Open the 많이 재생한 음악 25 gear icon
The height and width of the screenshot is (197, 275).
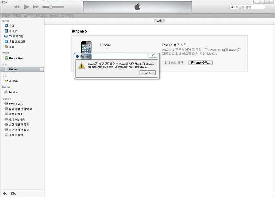pos(6,109)
